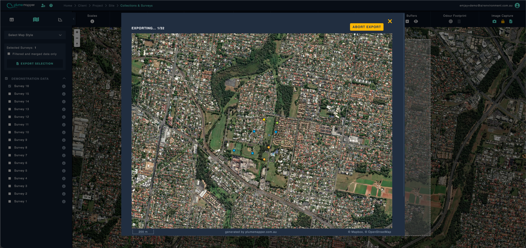Open the user account avatar icon
The height and width of the screenshot is (248, 526).
517,5
